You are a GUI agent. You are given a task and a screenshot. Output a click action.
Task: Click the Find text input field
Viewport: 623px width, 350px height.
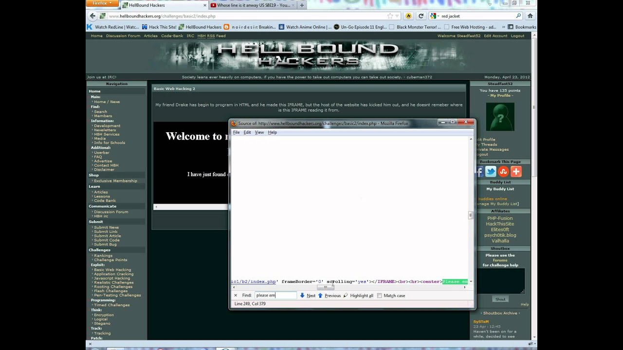275,296
